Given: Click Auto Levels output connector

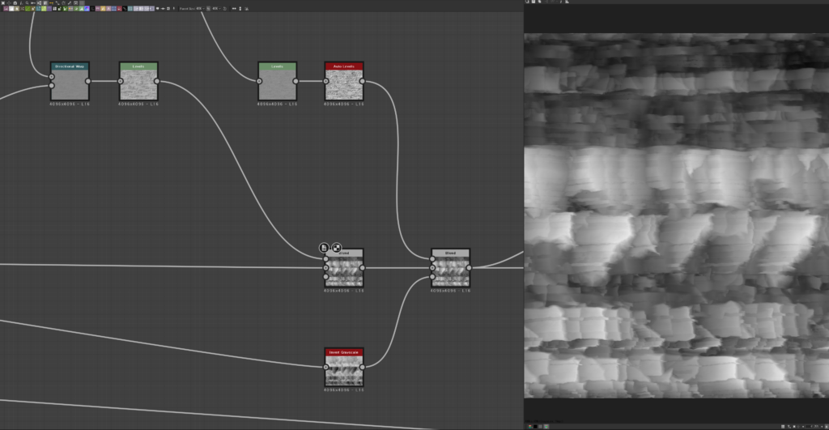Looking at the screenshot, I should coord(362,81).
